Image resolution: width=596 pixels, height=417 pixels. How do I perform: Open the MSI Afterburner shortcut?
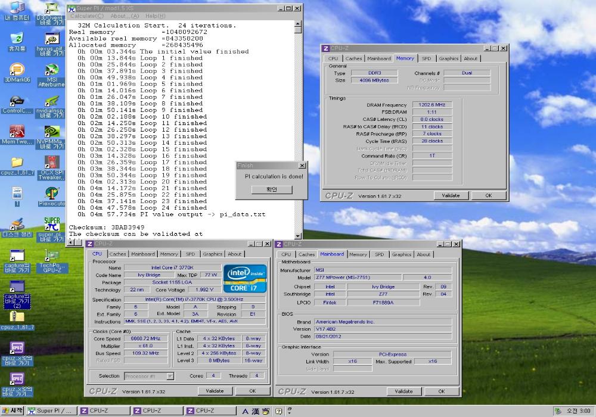[x=51, y=75]
